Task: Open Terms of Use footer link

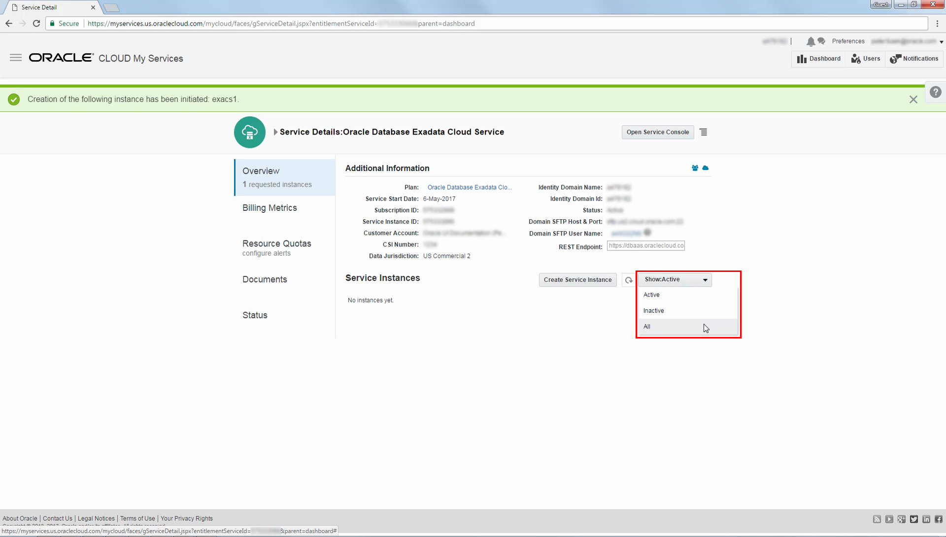Action: pyautogui.click(x=137, y=519)
